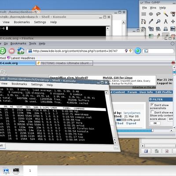The height and width of the screenshot is (176, 176).
Task: Click delete options icon in GIMP panel
Action: 167,151
